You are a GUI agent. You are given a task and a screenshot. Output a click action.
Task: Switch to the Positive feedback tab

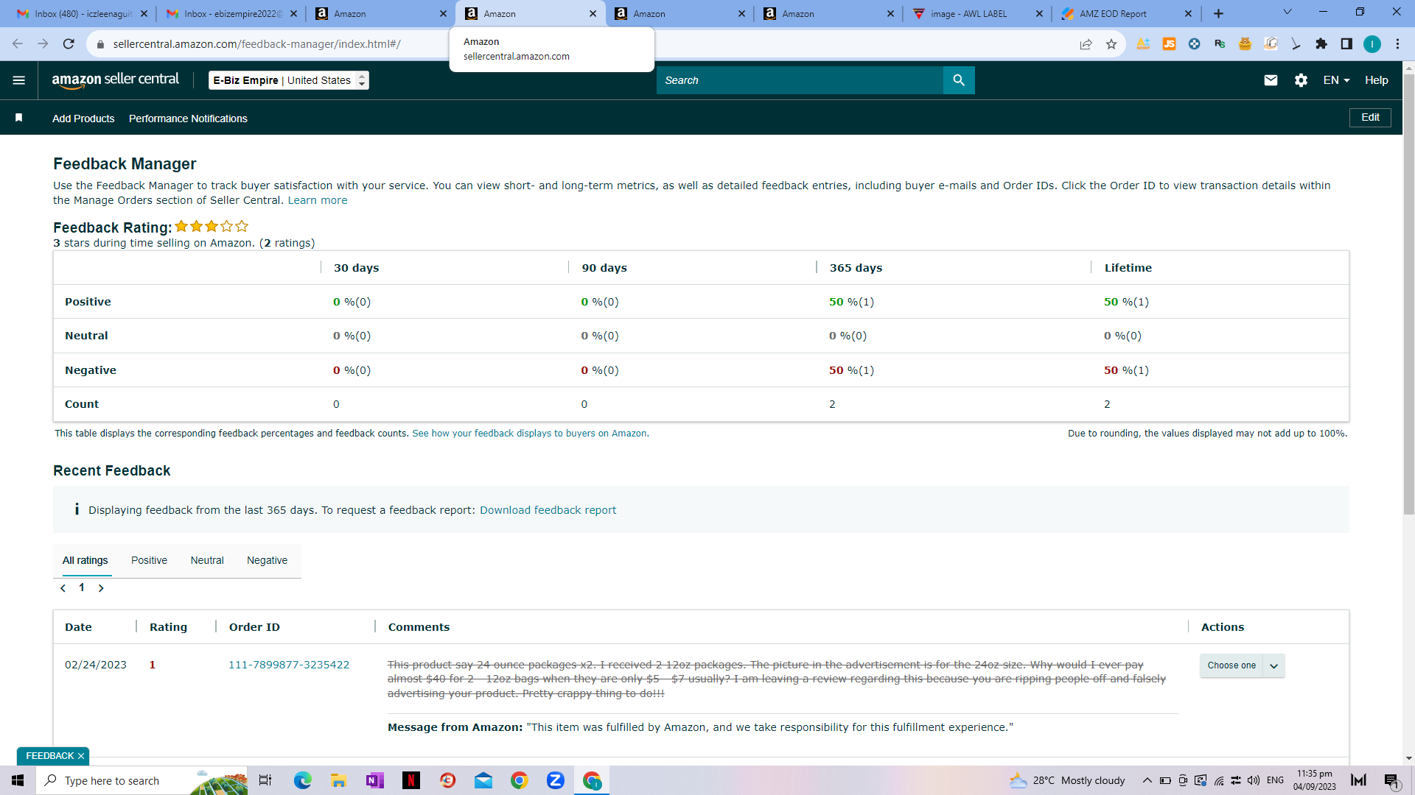click(x=149, y=560)
